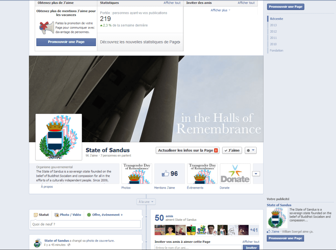Click the +41 friends overflow thumbnail

(253, 230)
